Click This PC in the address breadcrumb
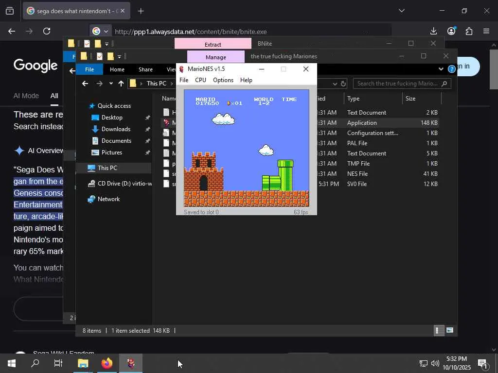The width and height of the screenshot is (498, 373). coord(156,84)
